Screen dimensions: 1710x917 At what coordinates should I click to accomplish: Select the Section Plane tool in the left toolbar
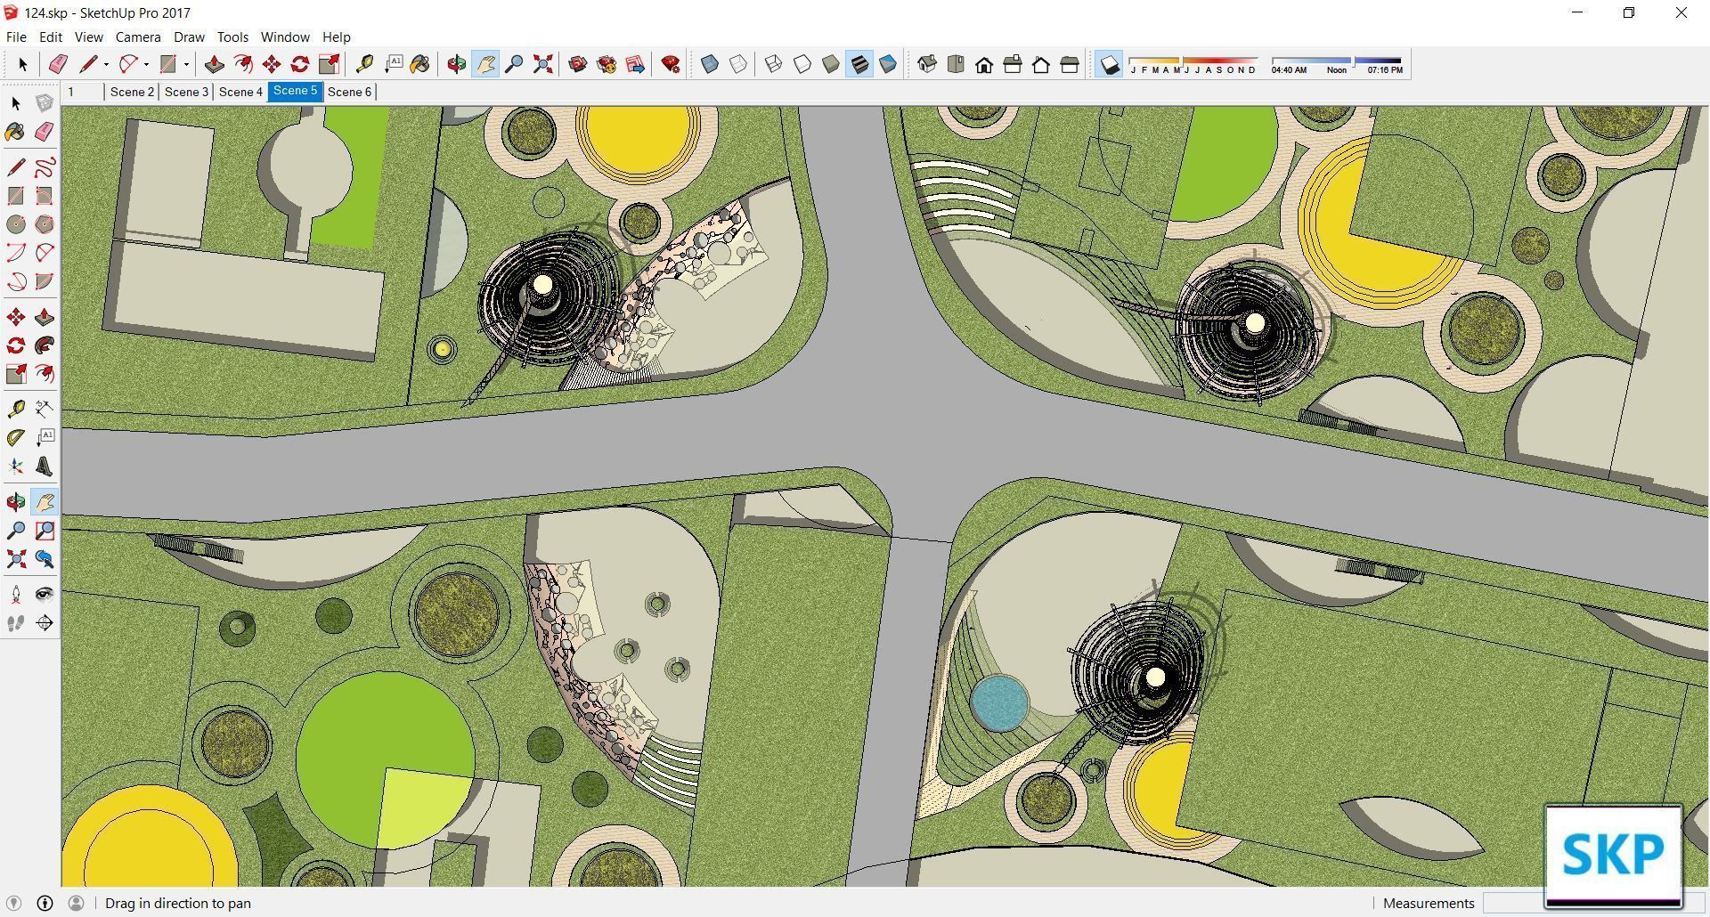44,623
